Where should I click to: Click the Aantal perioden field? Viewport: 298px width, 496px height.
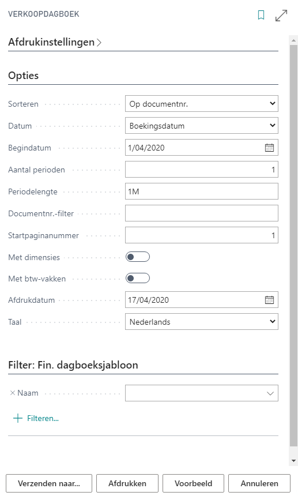(x=202, y=170)
